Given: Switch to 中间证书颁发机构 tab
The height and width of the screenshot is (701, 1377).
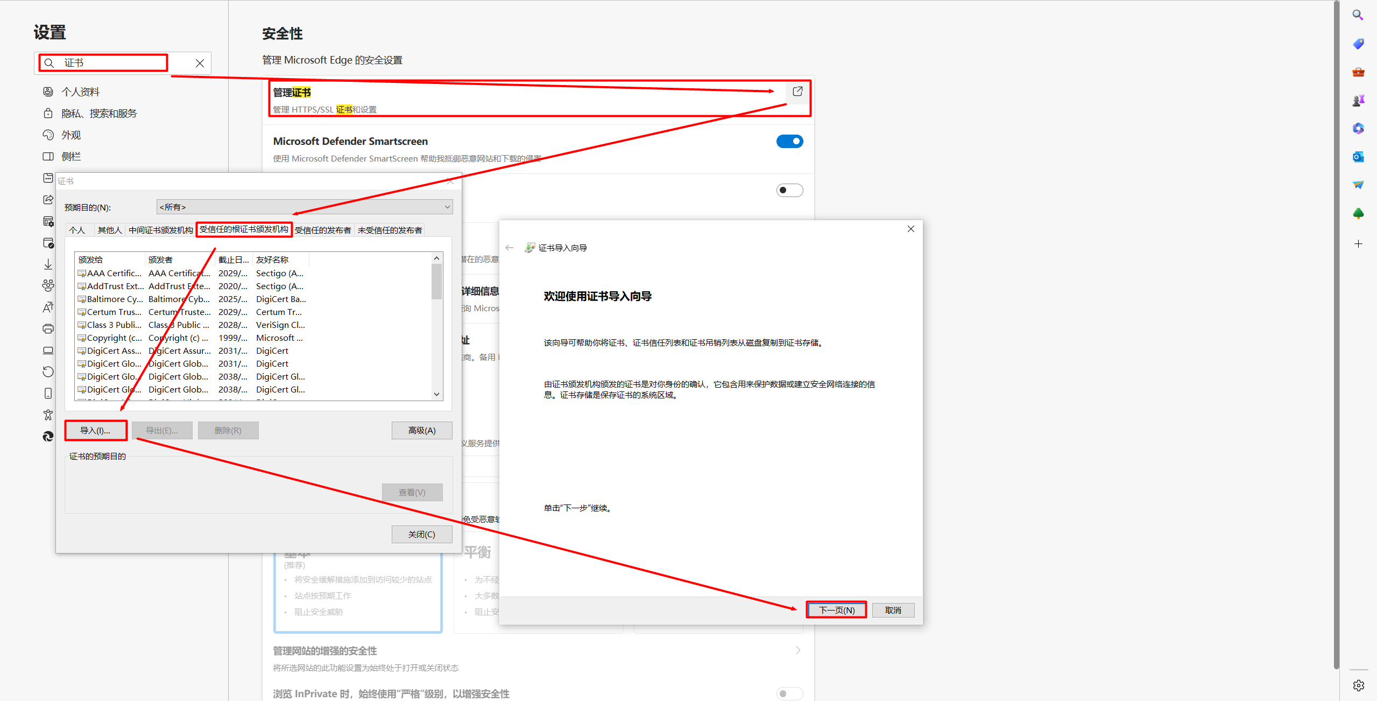Looking at the screenshot, I should (x=160, y=230).
